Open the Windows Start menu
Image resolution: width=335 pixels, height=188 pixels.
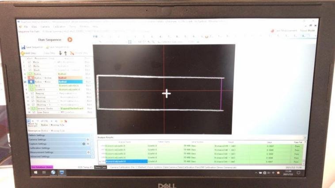pos(36,172)
